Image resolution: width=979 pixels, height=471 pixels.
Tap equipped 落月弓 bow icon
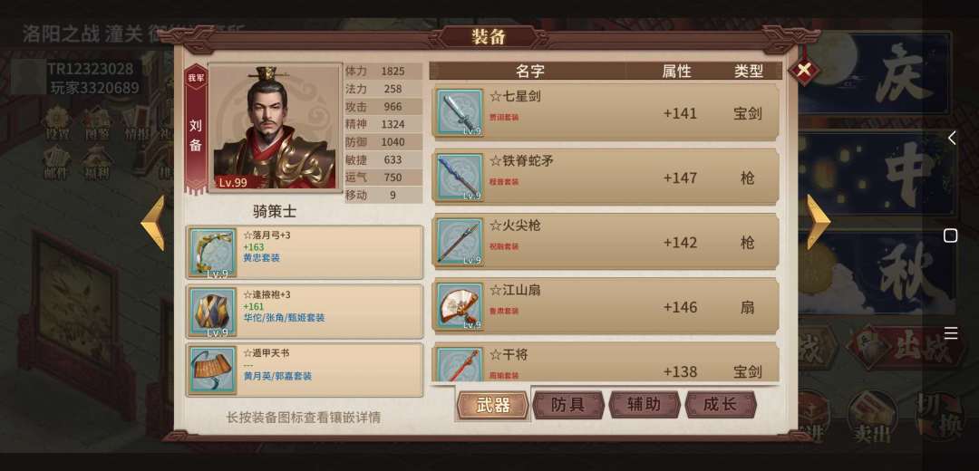coord(213,253)
